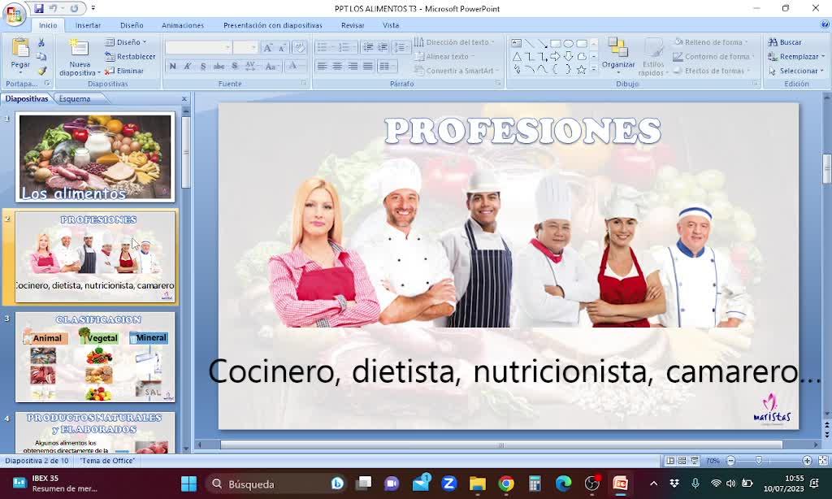
Task: Close the slides pane with X
Action: point(184,98)
